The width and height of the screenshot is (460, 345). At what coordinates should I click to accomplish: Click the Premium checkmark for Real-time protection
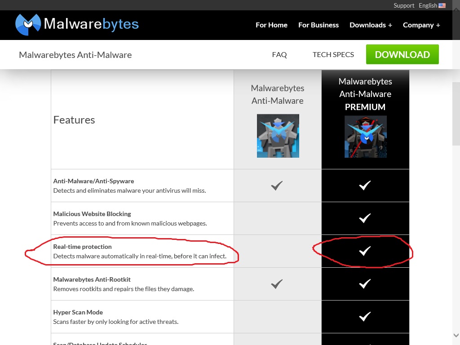point(365,251)
